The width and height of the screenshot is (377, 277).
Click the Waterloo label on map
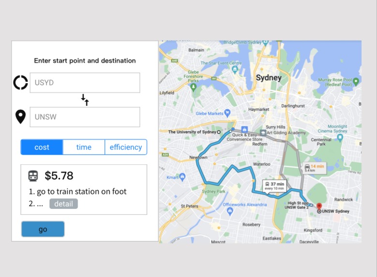(x=262, y=164)
